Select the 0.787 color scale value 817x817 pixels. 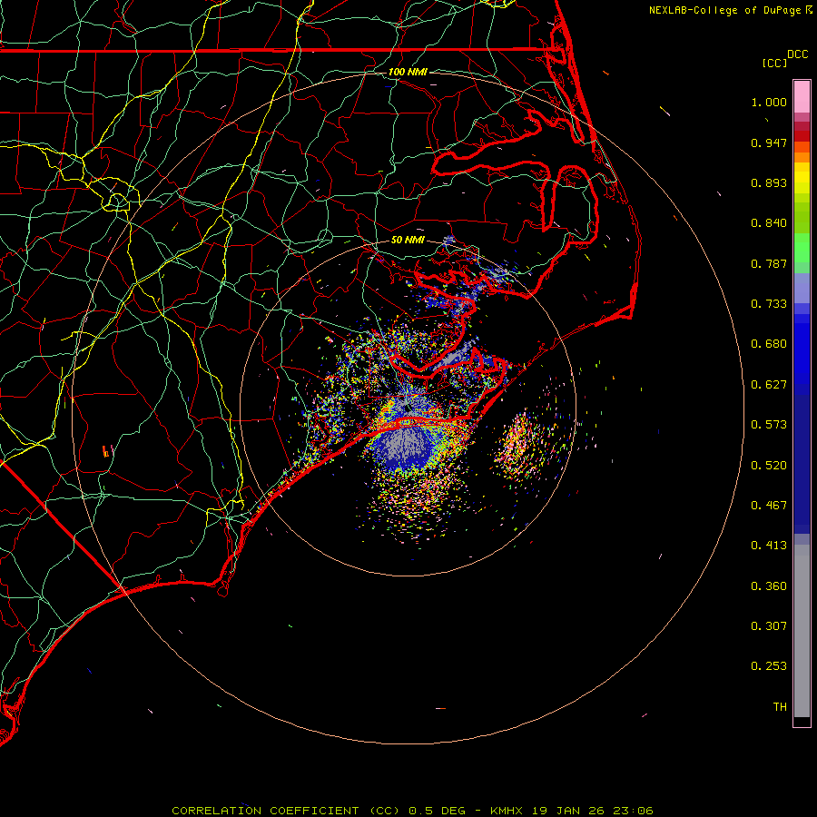(x=769, y=263)
